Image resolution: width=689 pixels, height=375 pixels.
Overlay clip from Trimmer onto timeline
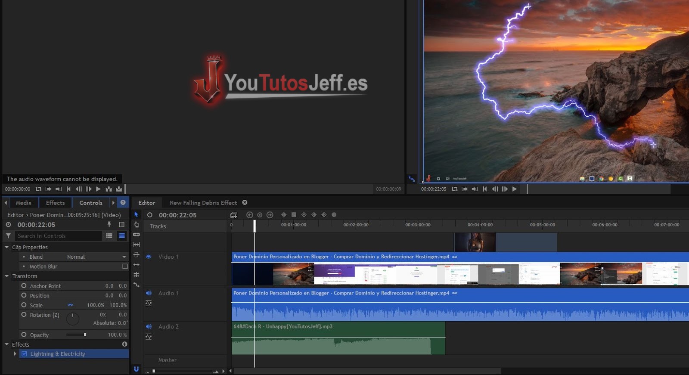click(x=119, y=189)
